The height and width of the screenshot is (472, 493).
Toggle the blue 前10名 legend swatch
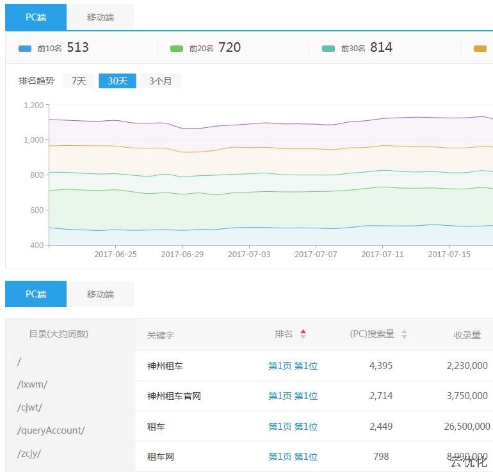(25, 49)
